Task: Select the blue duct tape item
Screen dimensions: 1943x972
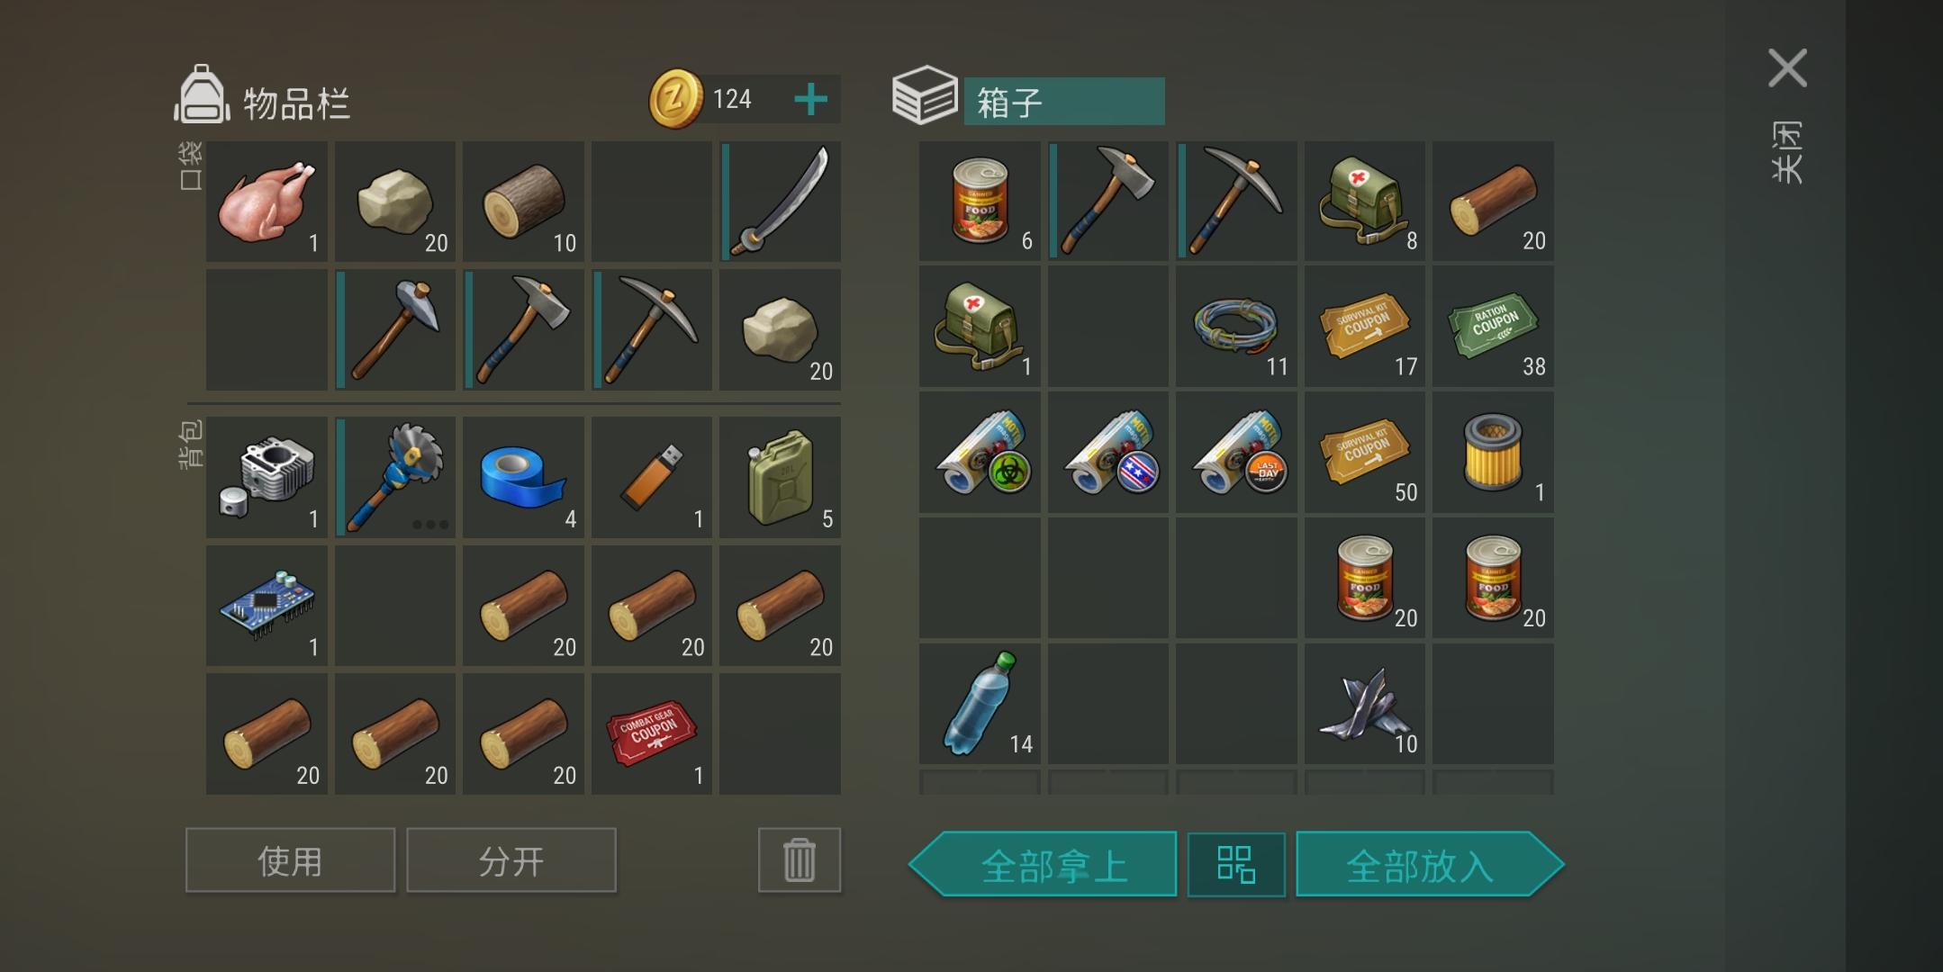Action: click(523, 477)
